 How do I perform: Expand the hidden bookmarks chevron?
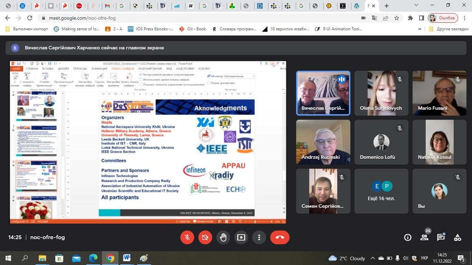(x=420, y=29)
